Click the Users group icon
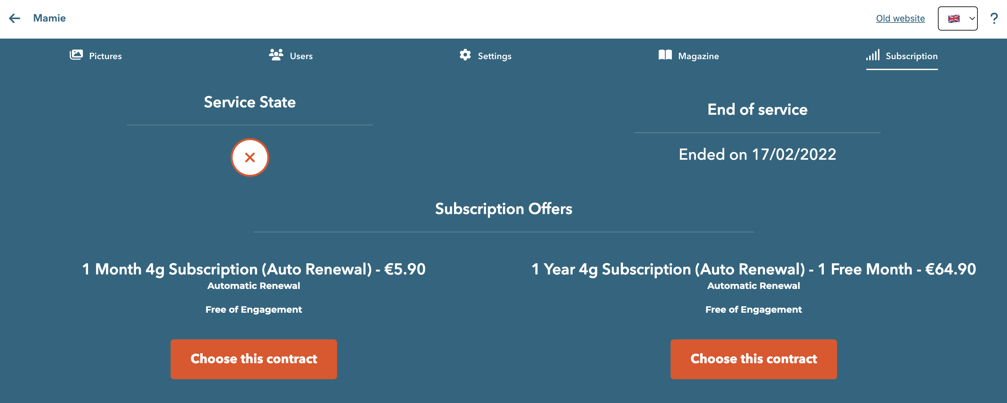This screenshot has width=1007, height=403. coord(276,55)
